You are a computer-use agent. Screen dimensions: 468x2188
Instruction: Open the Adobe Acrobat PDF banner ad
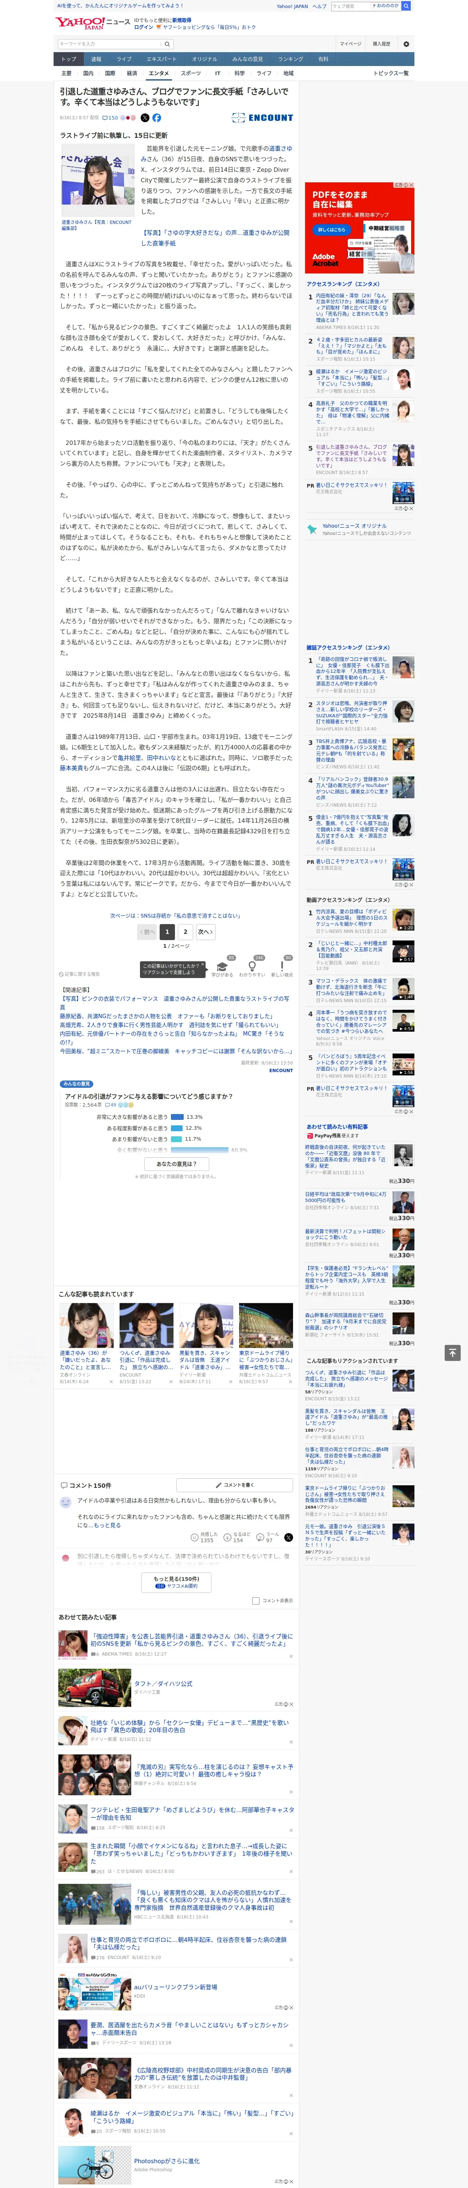click(359, 228)
